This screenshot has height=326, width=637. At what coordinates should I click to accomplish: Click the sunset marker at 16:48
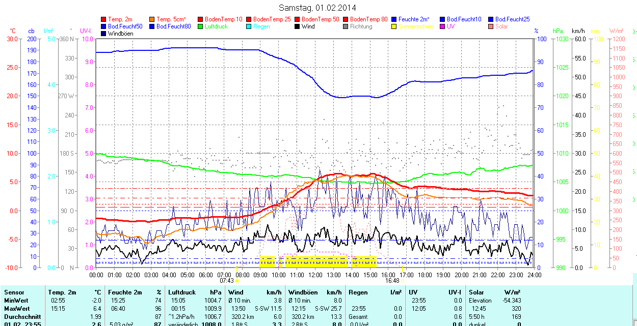click(x=403, y=280)
